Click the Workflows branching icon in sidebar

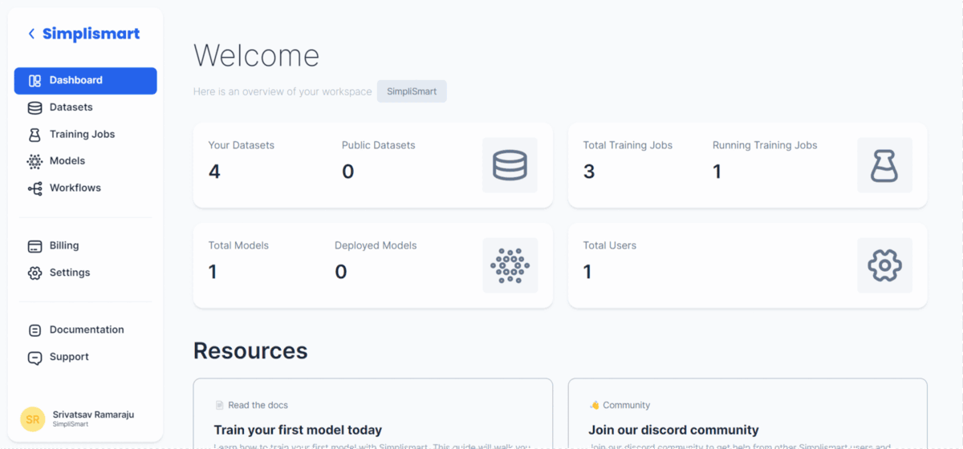tap(35, 188)
